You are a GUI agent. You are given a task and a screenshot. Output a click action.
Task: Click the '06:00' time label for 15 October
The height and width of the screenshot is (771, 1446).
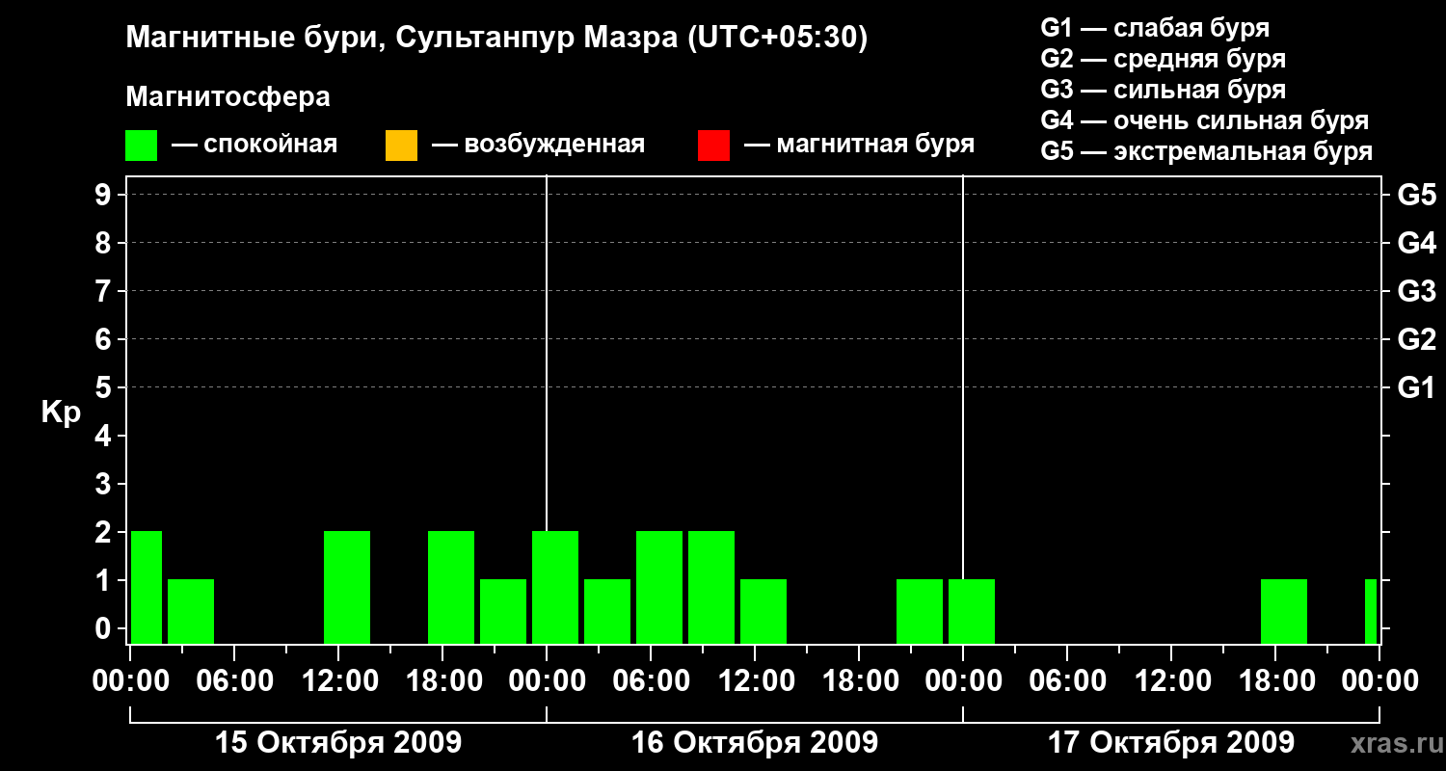coord(234,681)
